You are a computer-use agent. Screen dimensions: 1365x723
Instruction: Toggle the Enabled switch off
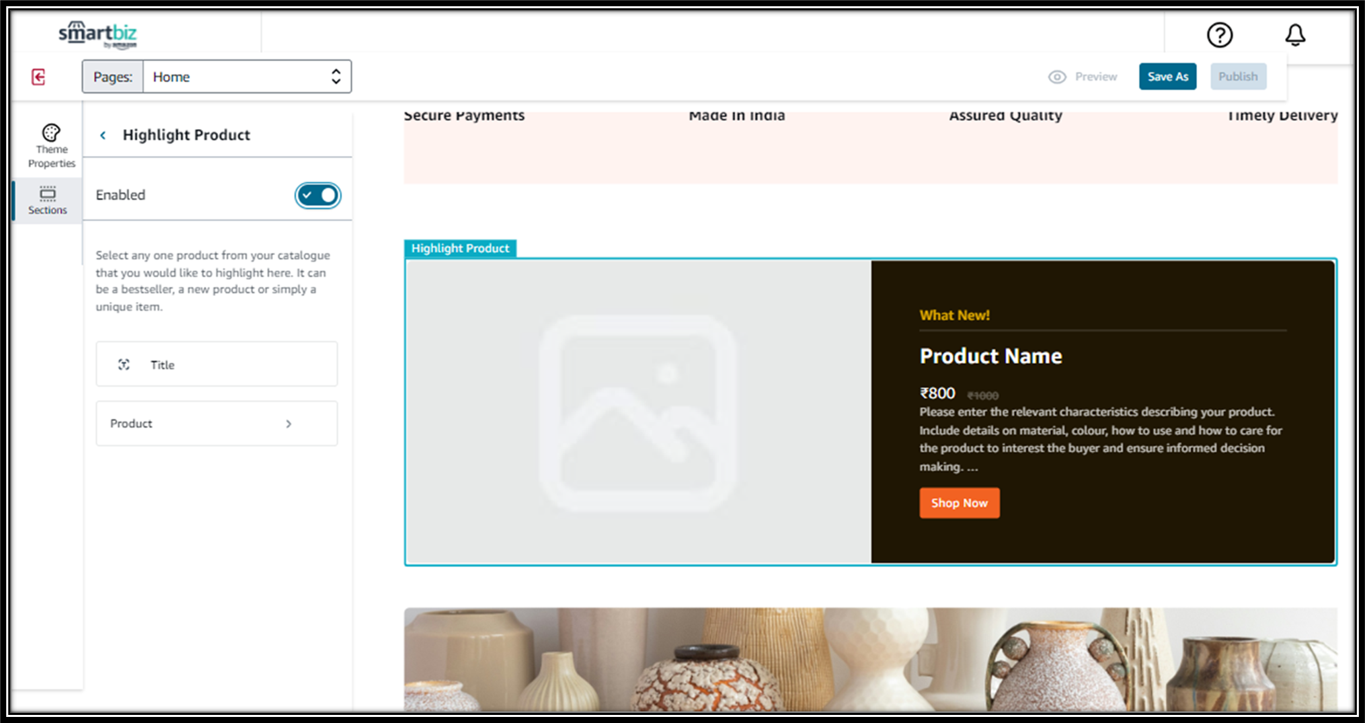pyautogui.click(x=318, y=195)
